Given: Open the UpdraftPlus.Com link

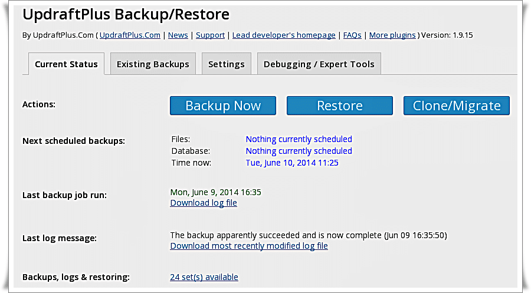Looking at the screenshot, I should point(130,35).
